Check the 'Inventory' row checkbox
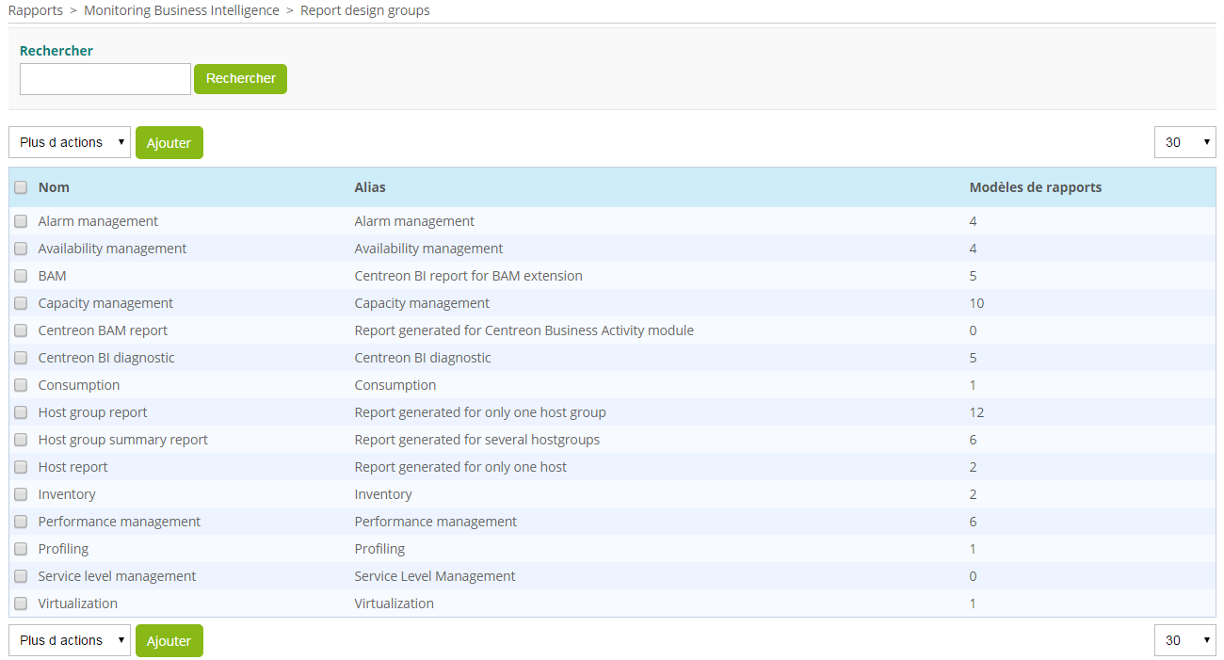1224x660 pixels. pyautogui.click(x=21, y=493)
